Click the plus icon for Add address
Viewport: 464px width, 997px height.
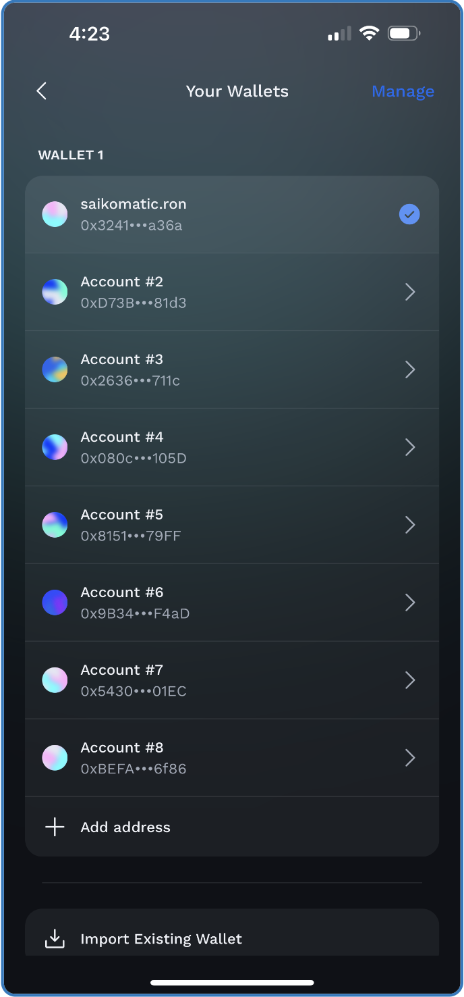[55, 827]
